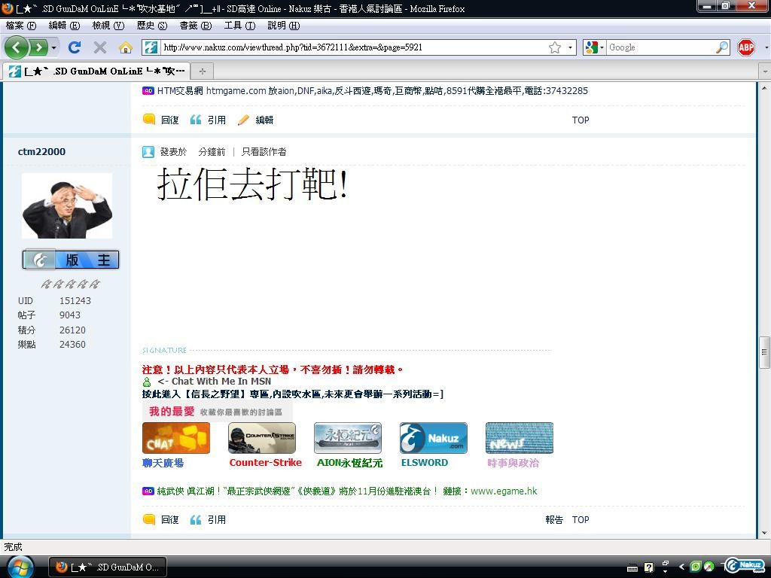The height and width of the screenshot is (578, 771).
Task: Click the scrollbar down arrow
Action: (764, 532)
